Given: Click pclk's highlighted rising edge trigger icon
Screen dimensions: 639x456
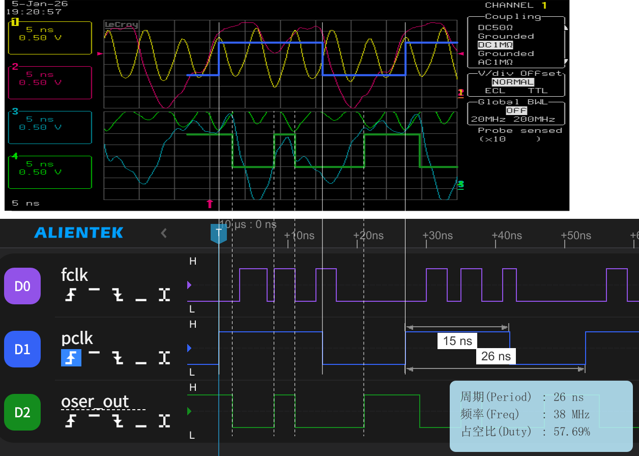Looking at the screenshot, I should click(71, 358).
